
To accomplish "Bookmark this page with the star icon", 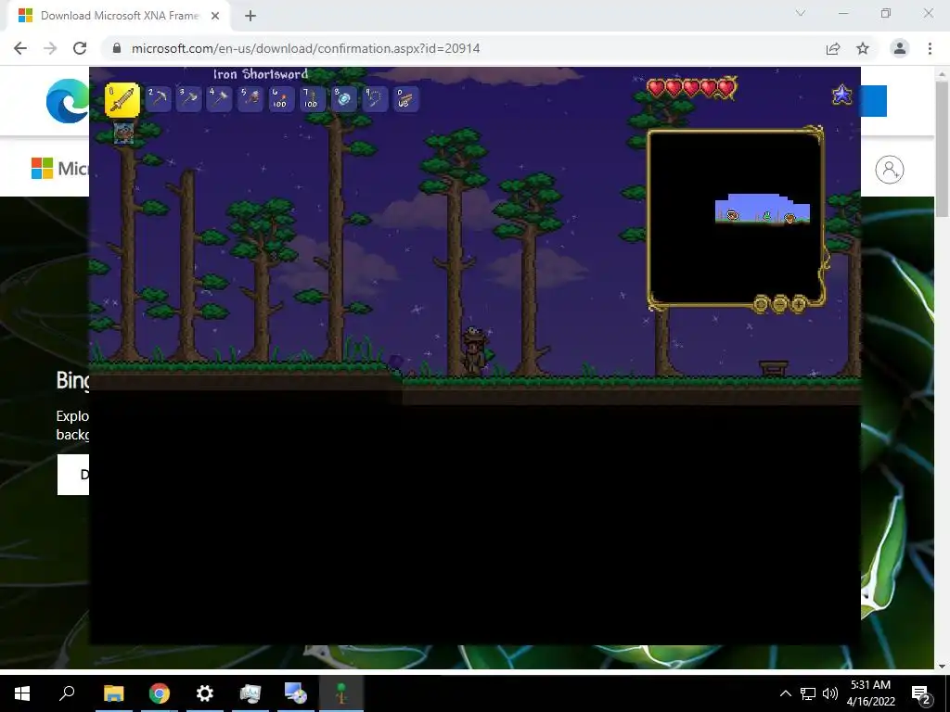I will pyautogui.click(x=863, y=48).
